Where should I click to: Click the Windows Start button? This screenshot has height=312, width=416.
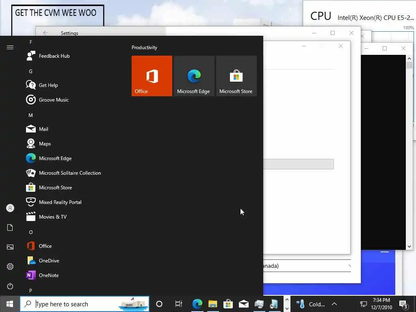[x=10, y=304]
